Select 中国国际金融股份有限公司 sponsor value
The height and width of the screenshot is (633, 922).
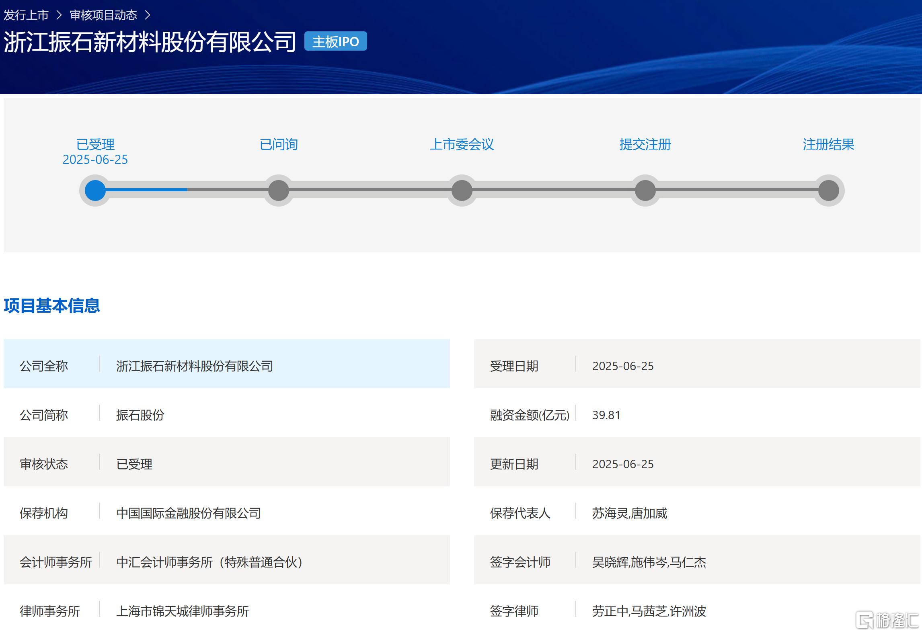click(189, 513)
